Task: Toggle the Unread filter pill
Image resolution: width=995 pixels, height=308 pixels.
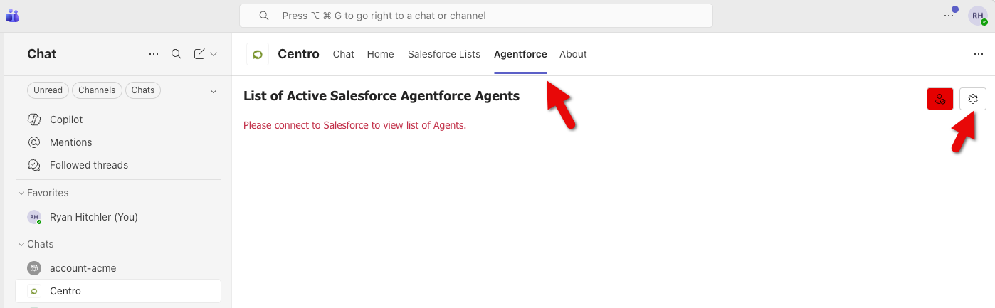Action: 48,90
